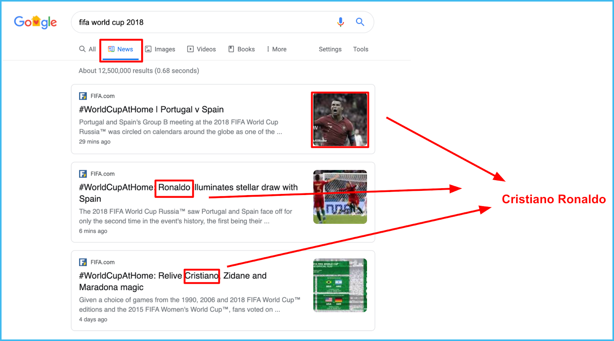Open 'Ronaldo illuminates stellar draw with Spain' headline
This screenshot has width=614, height=341.
tap(188, 193)
